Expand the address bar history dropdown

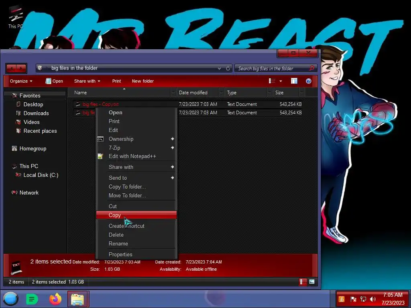point(219,69)
